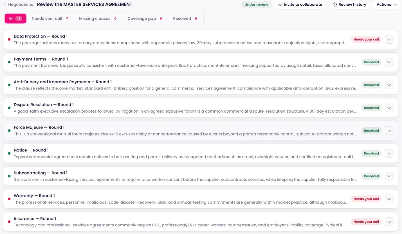Screen dimensions: 402x234
Task: Expand the Force Majeure row chevron
Action: [389, 131]
